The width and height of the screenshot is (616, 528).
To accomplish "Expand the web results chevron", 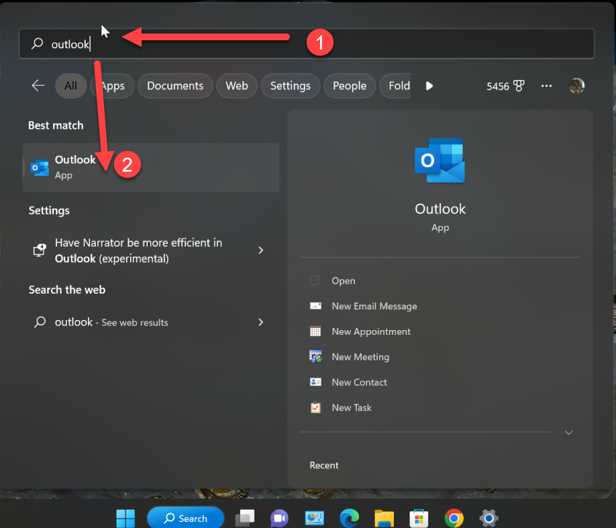I will tap(261, 322).
